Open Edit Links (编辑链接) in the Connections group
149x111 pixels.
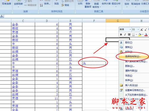click(x=30, y=5)
